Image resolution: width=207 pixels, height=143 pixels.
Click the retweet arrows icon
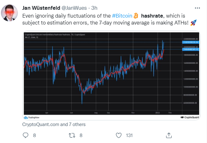pos(72,135)
